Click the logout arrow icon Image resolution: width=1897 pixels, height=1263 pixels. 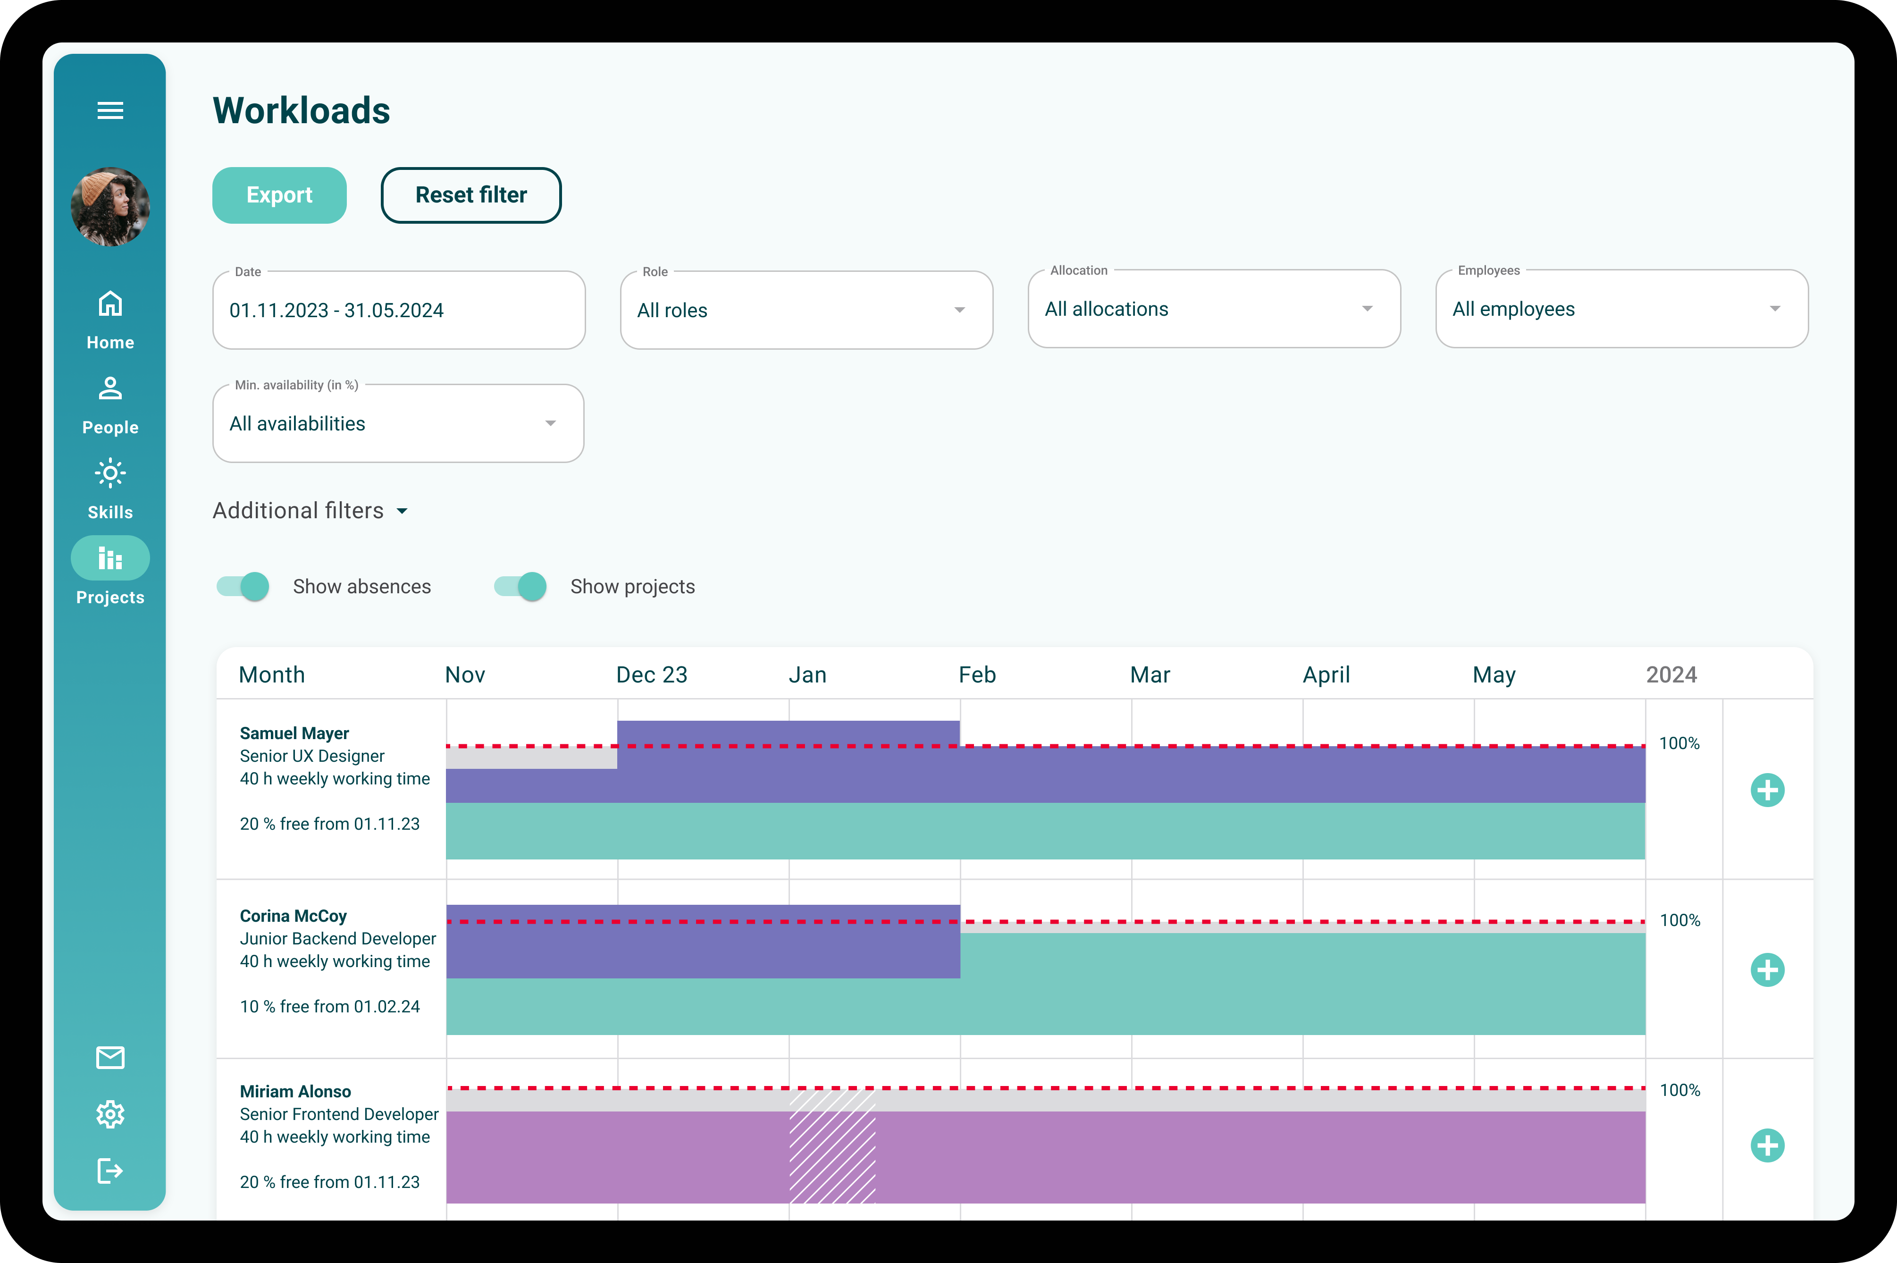click(x=110, y=1170)
